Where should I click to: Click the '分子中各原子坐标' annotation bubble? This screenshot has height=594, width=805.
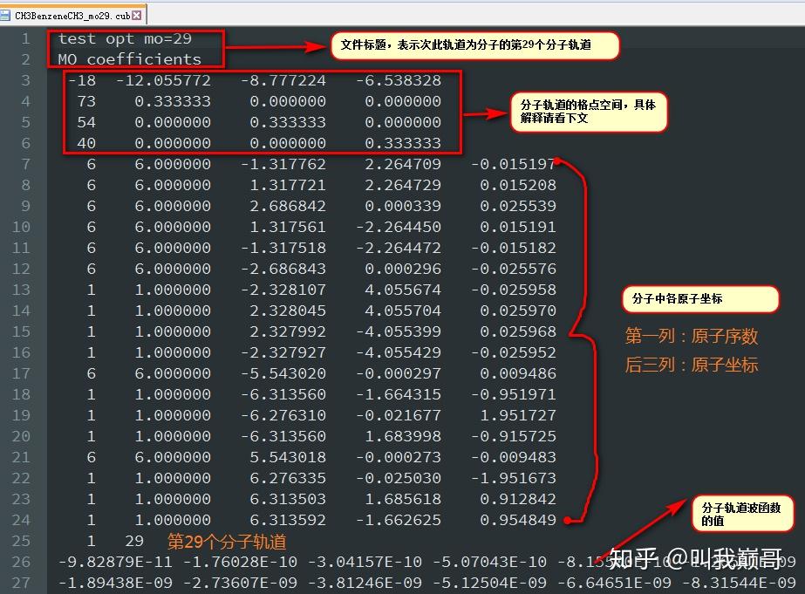(x=700, y=299)
